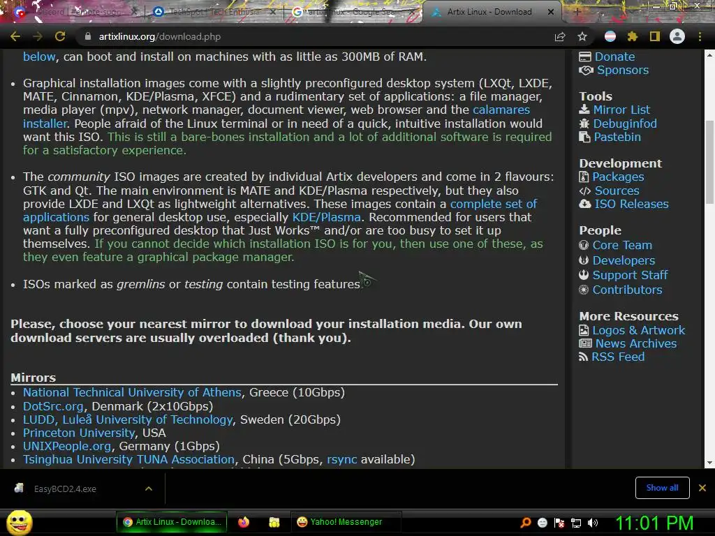Screen dimensions: 715x536
Task: Open Core Team under People
Action: [622, 245]
